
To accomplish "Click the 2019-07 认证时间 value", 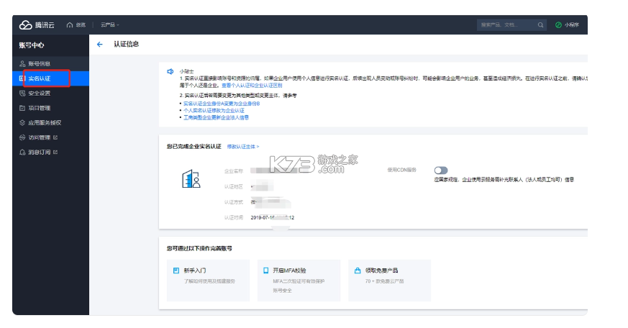I will point(273,218).
